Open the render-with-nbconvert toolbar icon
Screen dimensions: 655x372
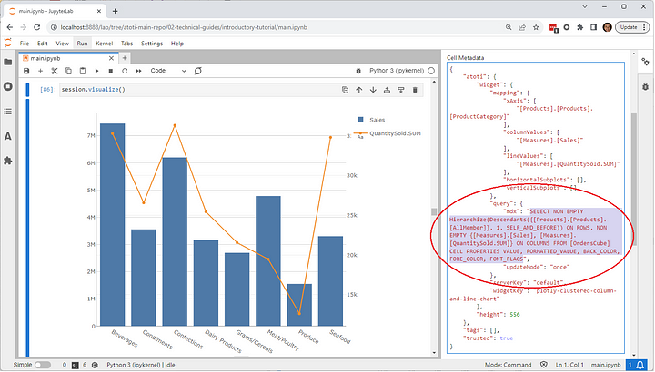coord(198,71)
